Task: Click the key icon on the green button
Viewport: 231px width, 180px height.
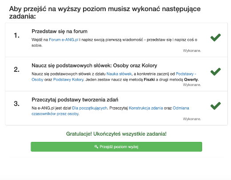Action: pyautogui.click(x=96, y=147)
